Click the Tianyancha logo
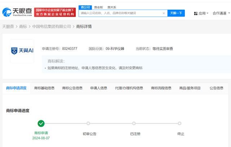 click(17, 12)
